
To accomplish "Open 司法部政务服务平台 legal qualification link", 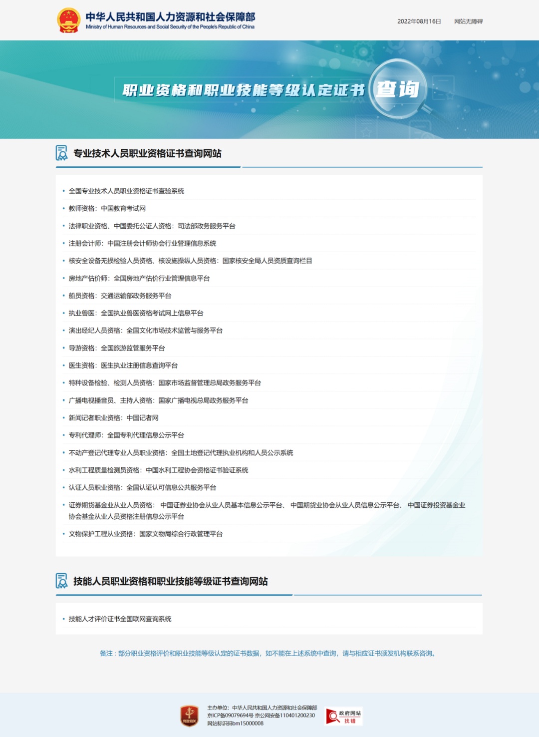I will coord(207,226).
